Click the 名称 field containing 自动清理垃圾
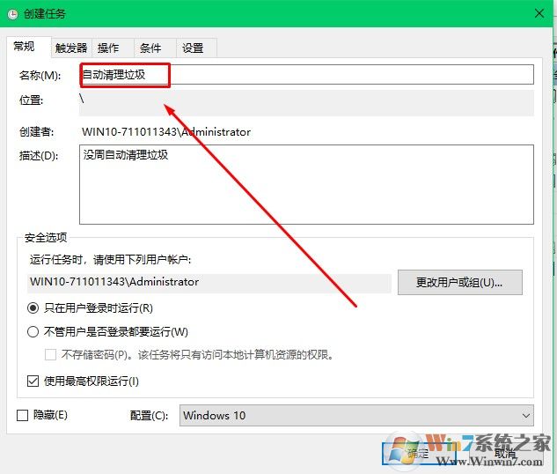Viewport: 557px width, 474px height. (306, 75)
